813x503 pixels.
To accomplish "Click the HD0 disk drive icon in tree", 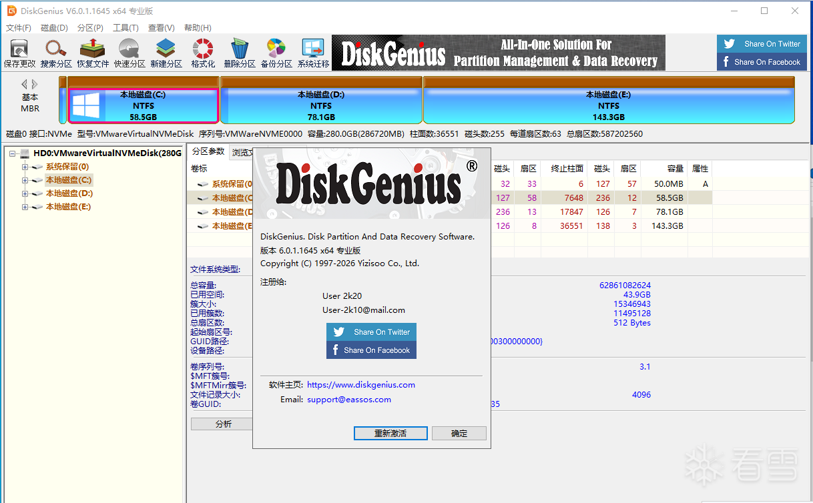I will coord(25,153).
